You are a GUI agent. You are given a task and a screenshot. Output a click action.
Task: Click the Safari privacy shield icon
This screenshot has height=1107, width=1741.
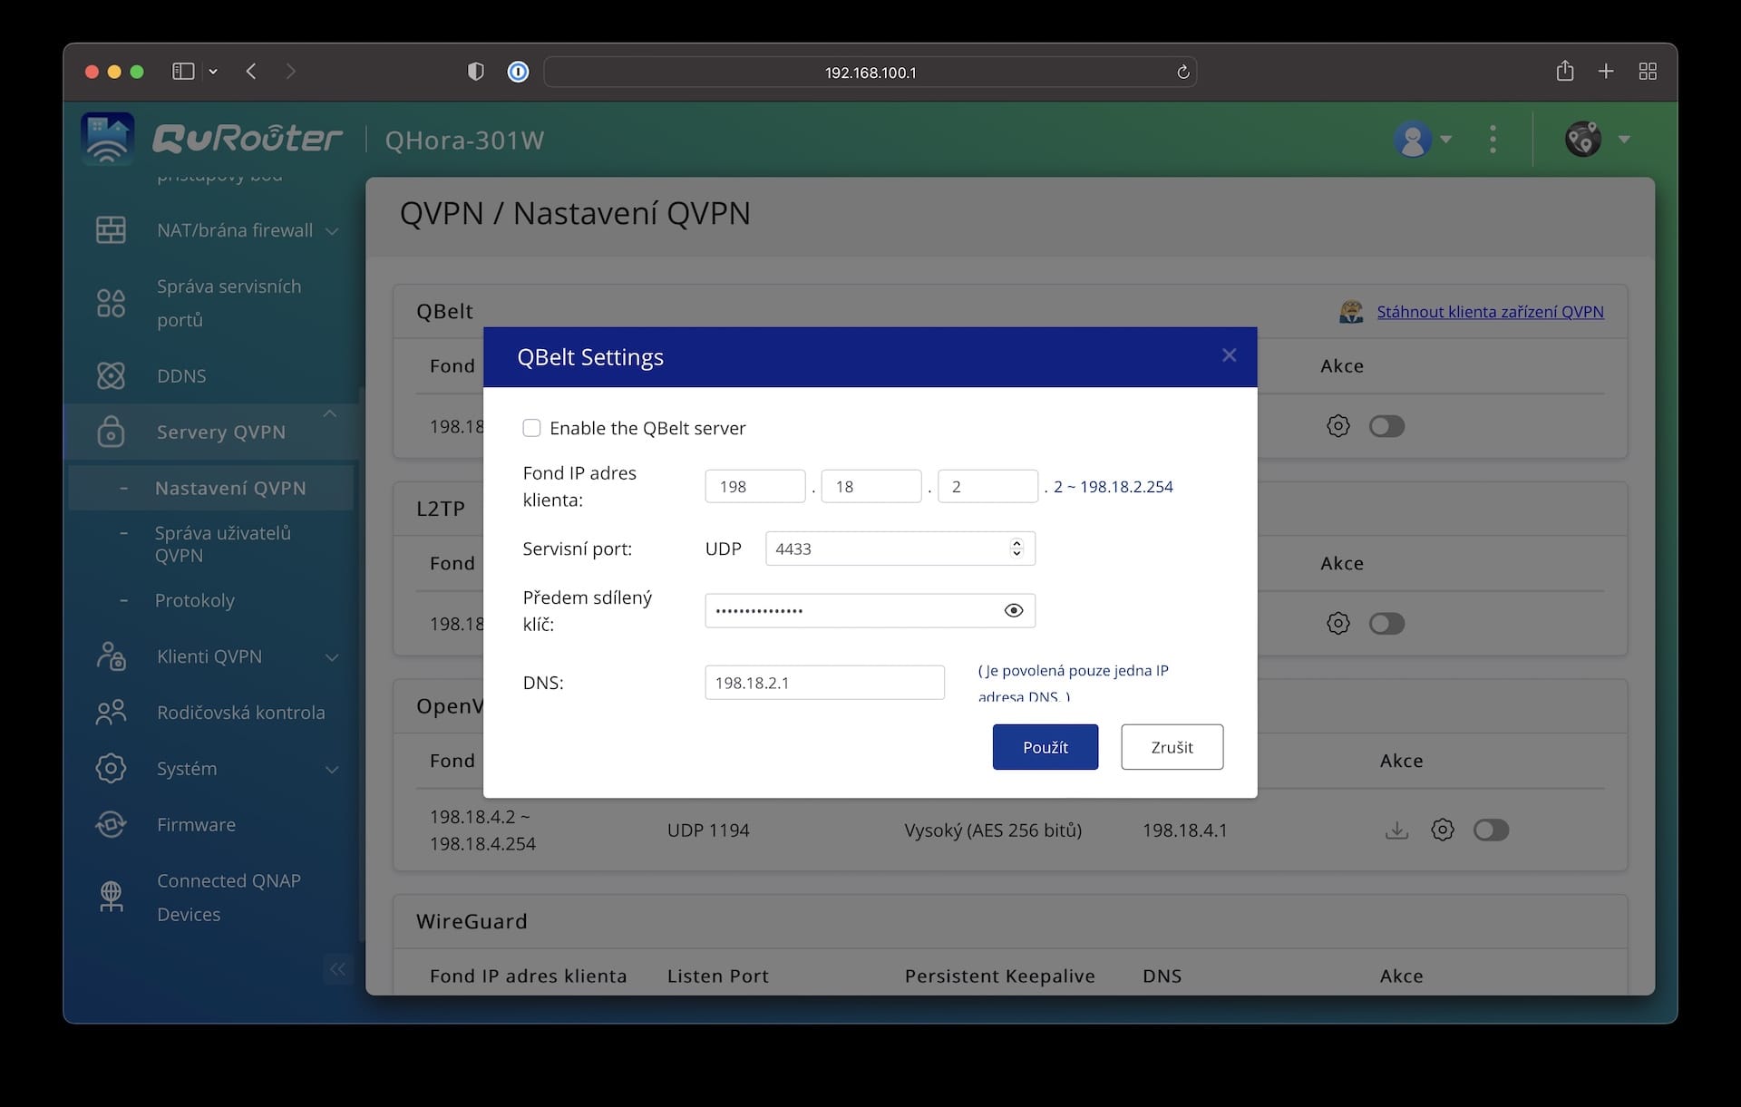tap(475, 72)
